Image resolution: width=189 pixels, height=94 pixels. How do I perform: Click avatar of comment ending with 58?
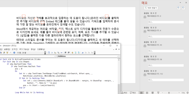coord(145,60)
